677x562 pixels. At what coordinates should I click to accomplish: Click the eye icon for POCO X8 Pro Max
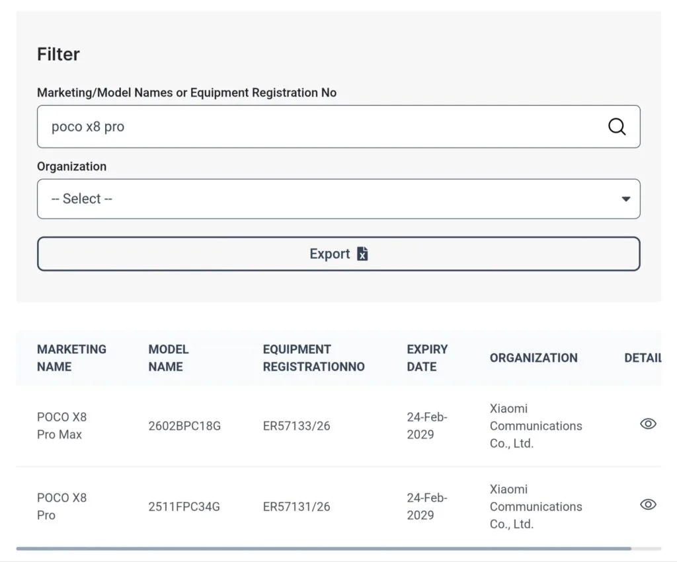click(x=648, y=423)
